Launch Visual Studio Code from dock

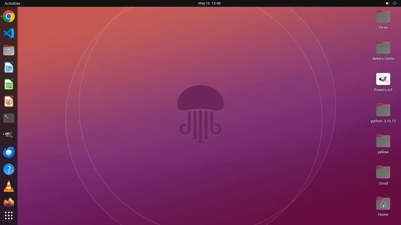click(x=9, y=33)
